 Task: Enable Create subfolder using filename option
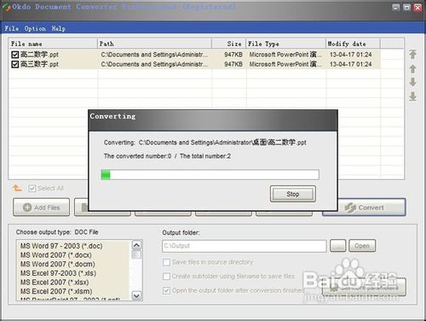point(166,277)
